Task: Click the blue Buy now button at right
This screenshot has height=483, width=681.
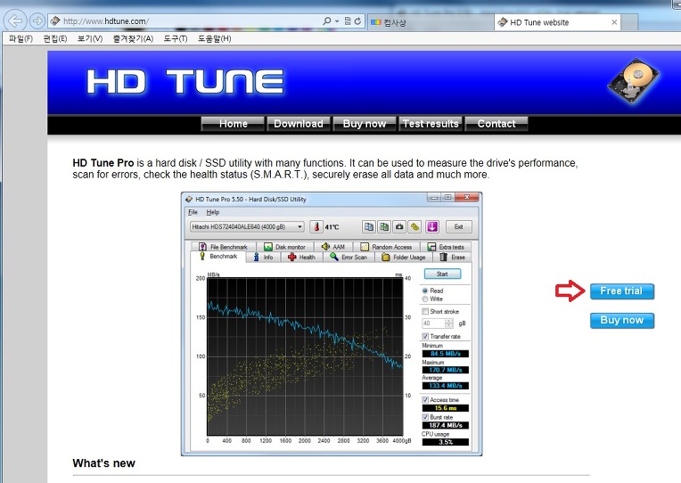Action: pyautogui.click(x=622, y=321)
